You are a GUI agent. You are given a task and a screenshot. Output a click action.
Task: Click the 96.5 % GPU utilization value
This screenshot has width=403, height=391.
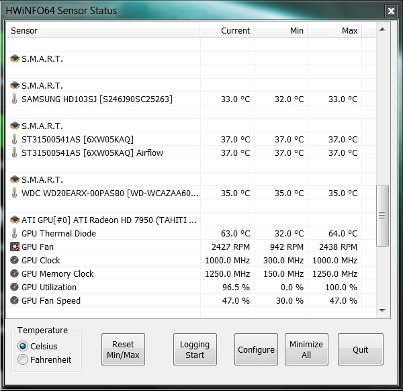pos(236,287)
